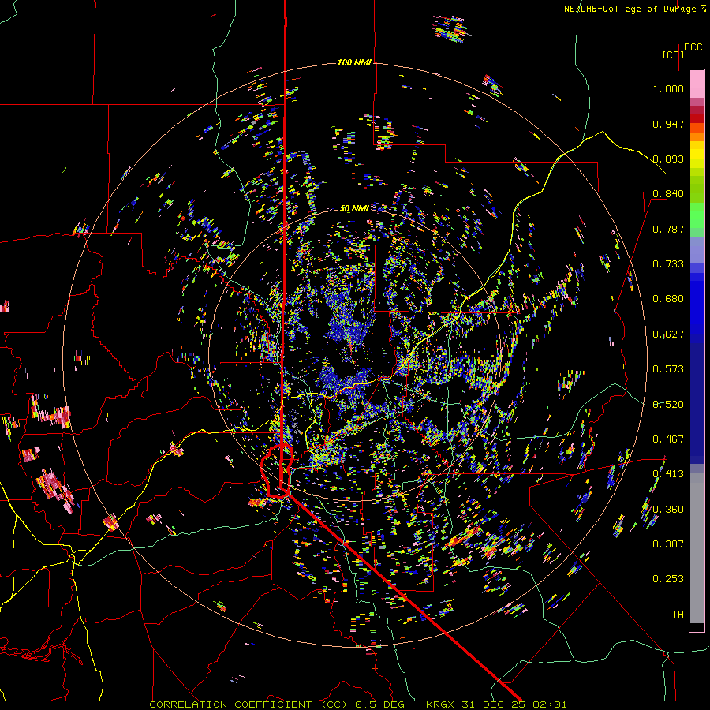Click the [CC] legend unit label
This screenshot has height=710, width=710.
pos(673,54)
